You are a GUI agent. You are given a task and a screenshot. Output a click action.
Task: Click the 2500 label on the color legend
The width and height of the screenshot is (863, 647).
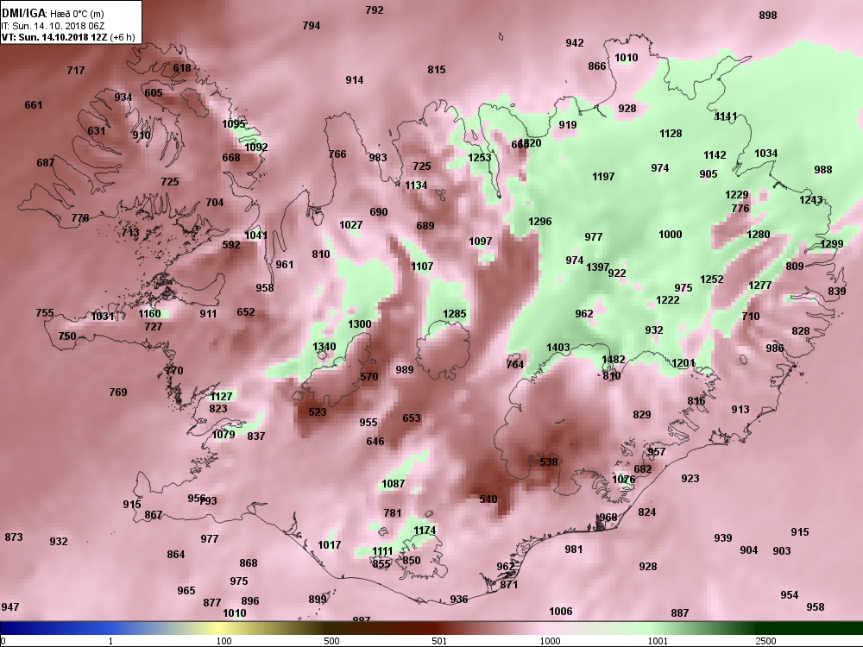tap(765, 641)
